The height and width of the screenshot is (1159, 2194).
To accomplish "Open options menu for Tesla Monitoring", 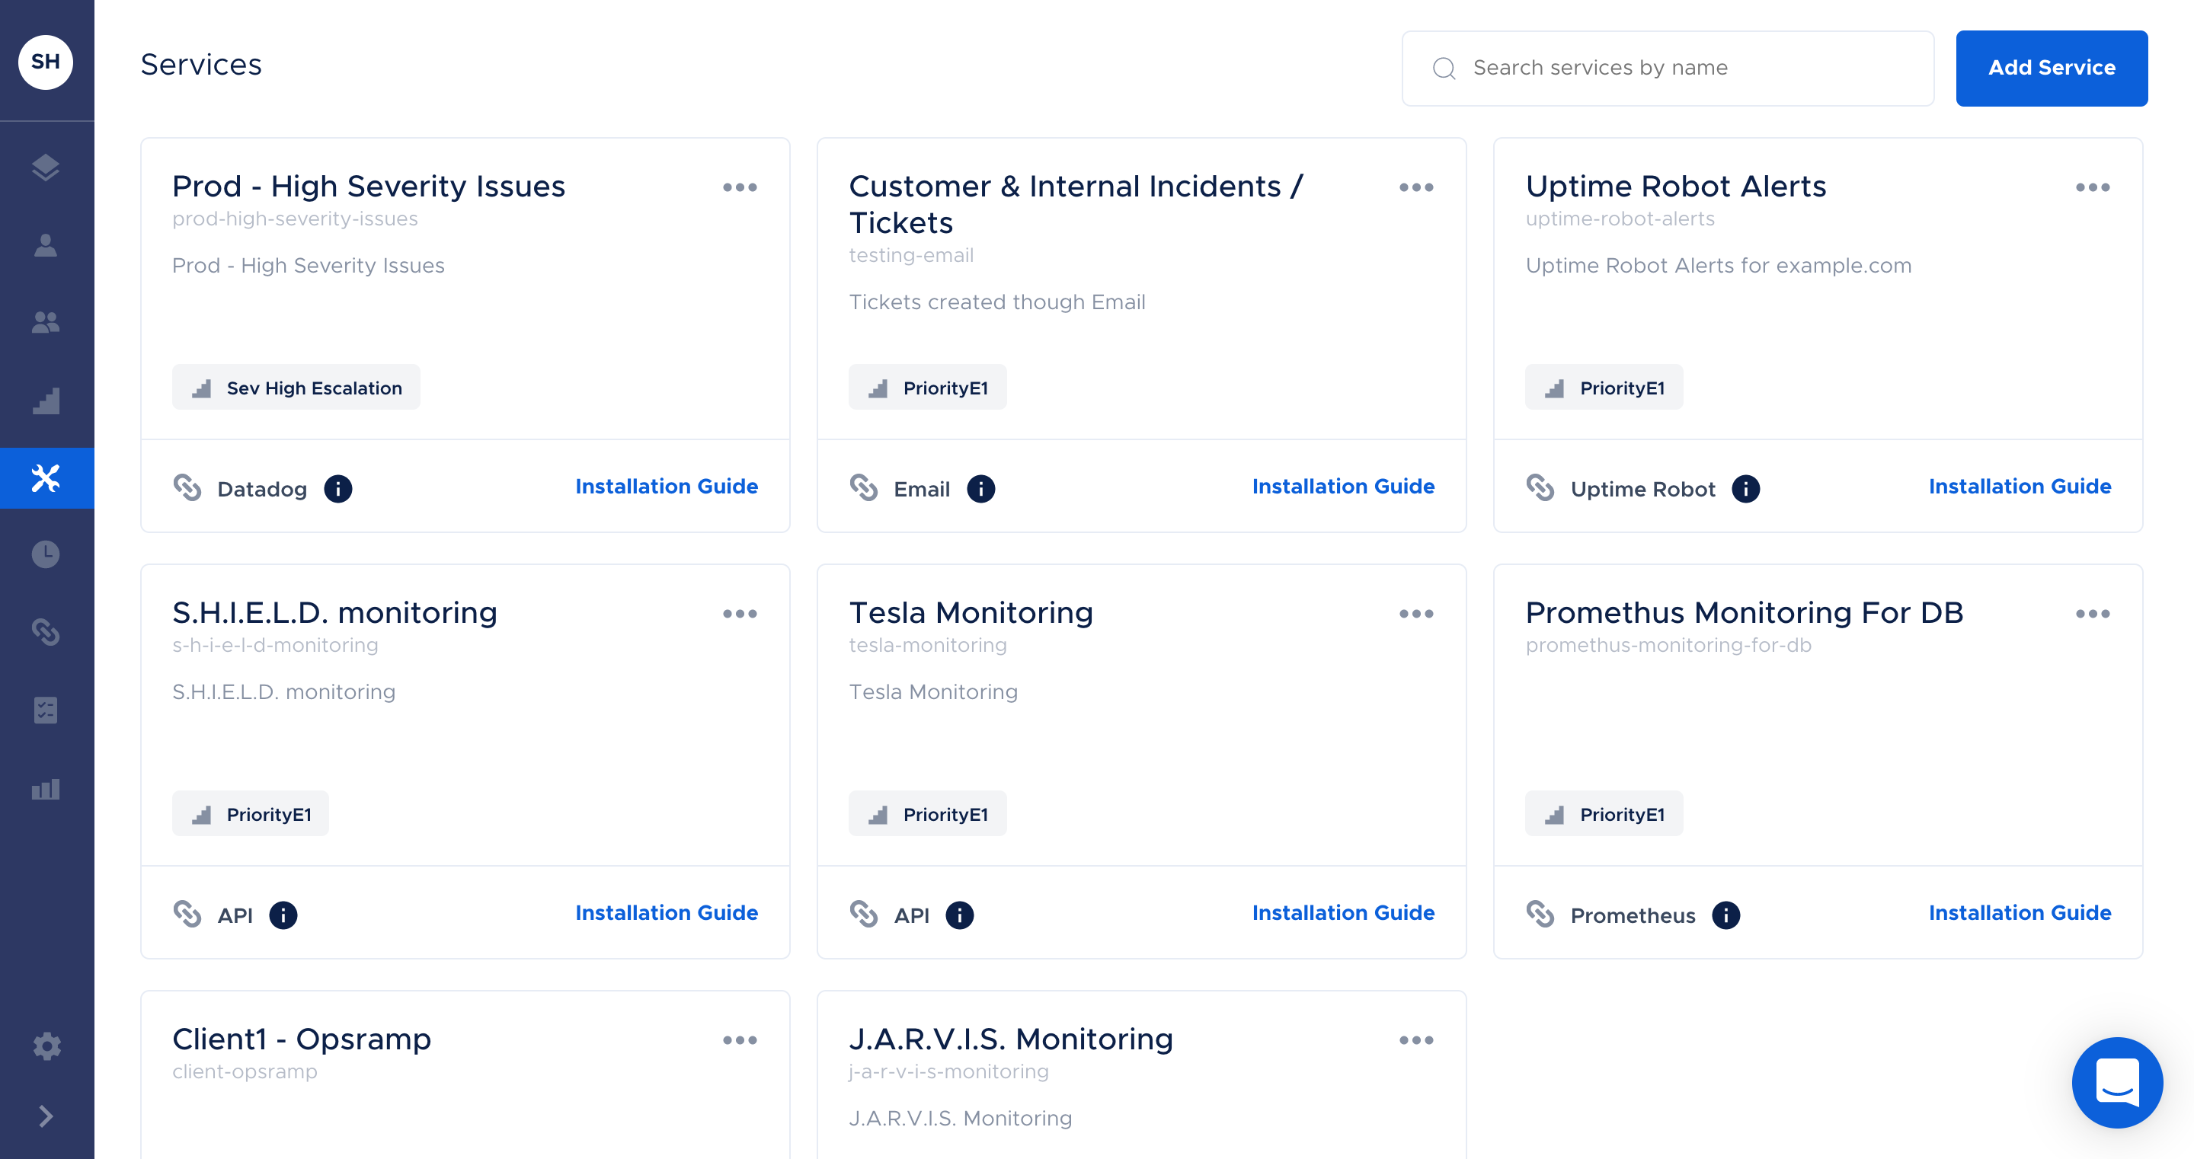I will click(x=1415, y=614).
